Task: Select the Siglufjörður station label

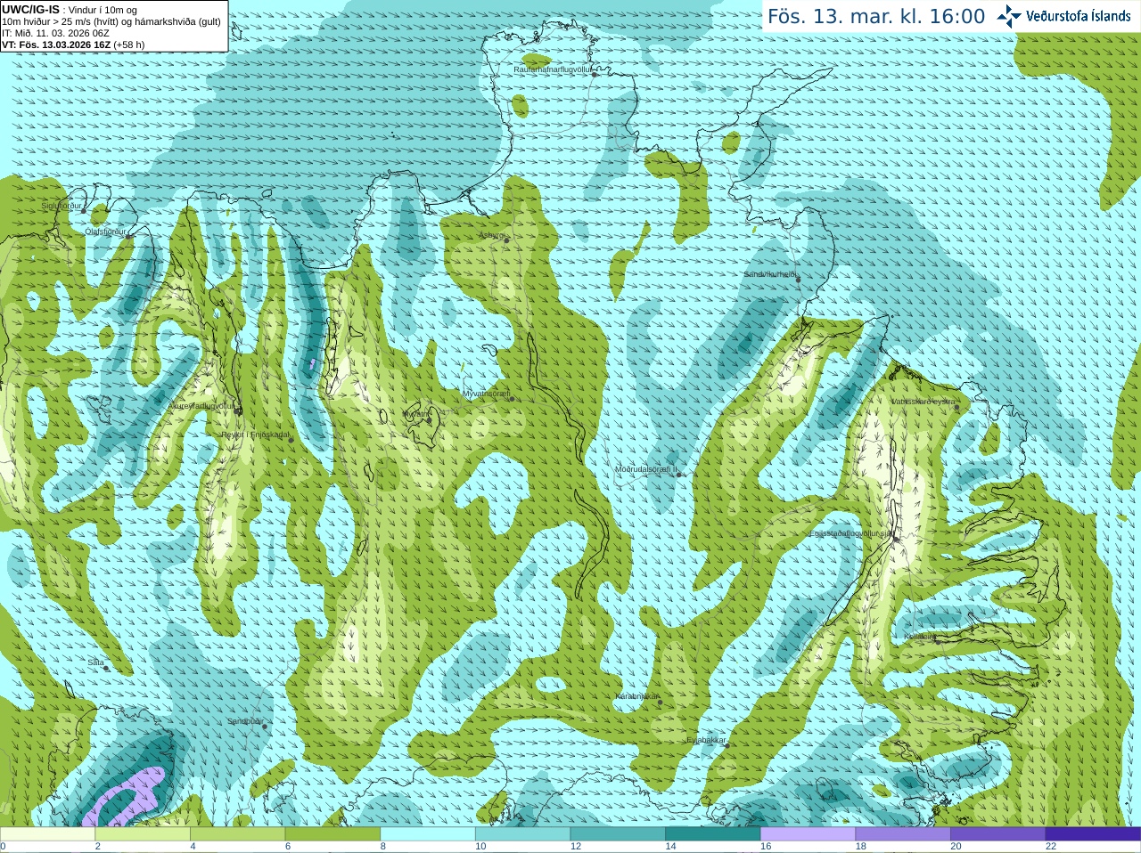Action: click(x=62, y=206)
